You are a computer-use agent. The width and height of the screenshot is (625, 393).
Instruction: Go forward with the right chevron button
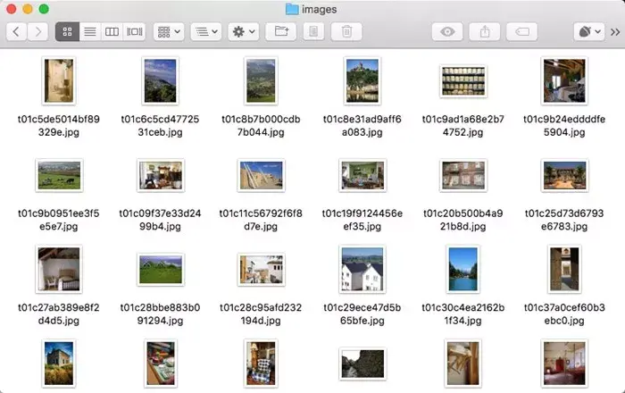(x=37, y=31)
